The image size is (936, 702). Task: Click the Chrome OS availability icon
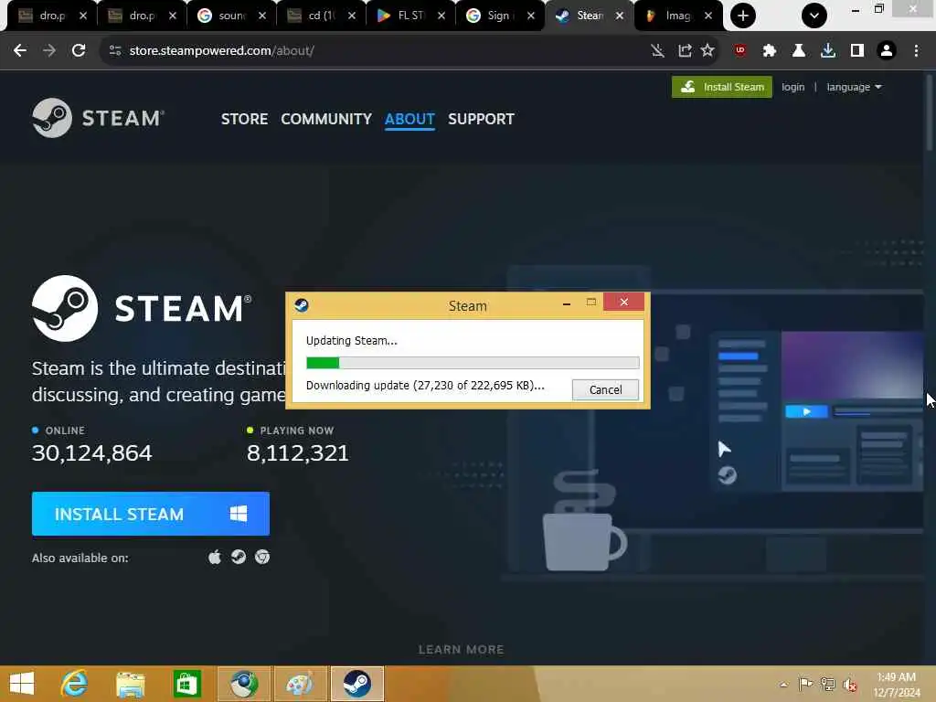(262, 557)
